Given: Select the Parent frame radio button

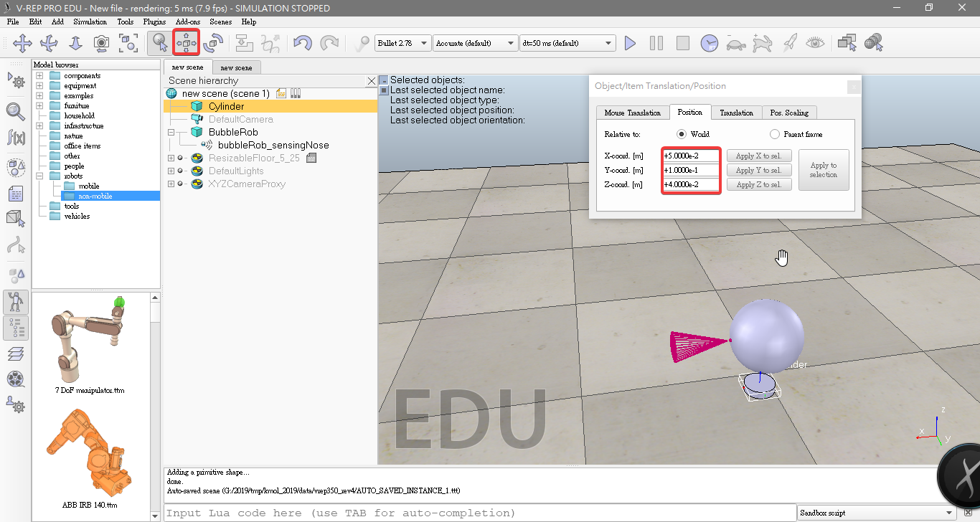Looking at the screenshot, I should tap(775, 134).
